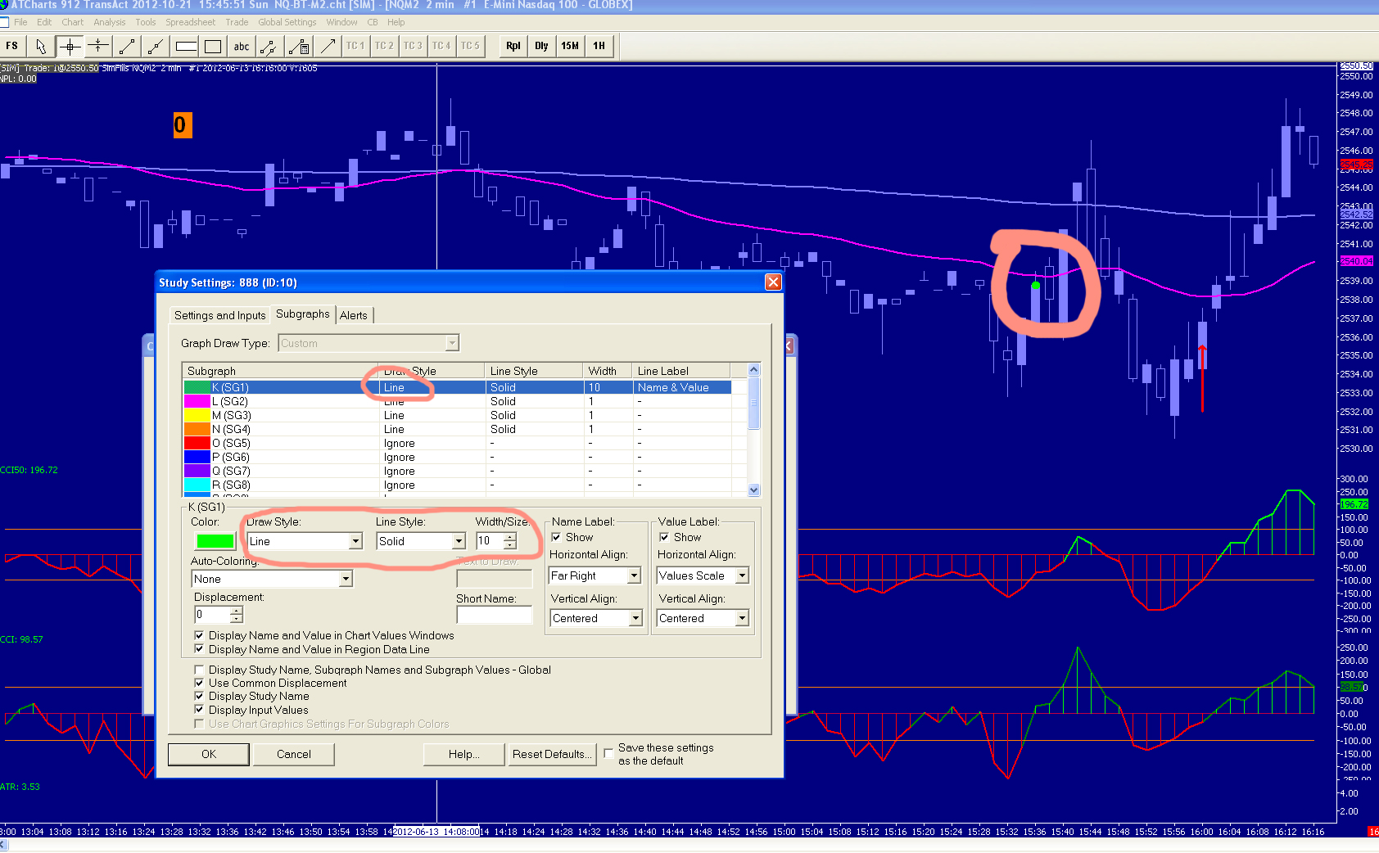Viewport: 1379px width, 853px height.
Task: Pick the ray drawing tool with midpoint marker
Action: pos(156,46)
